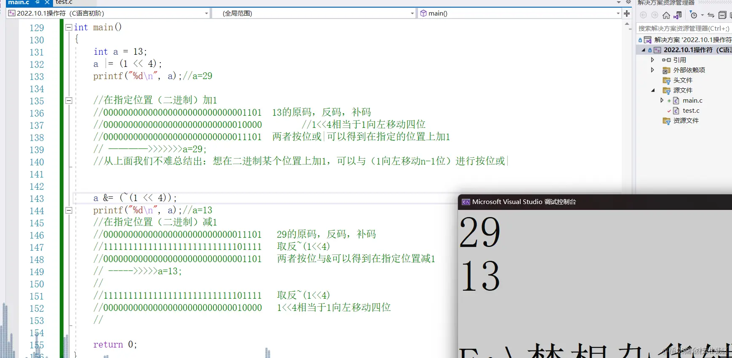Click the Collapse All icon in Solution Explorer
The width and height of the screenshot is (732, 358).
(x=722, y=16)
